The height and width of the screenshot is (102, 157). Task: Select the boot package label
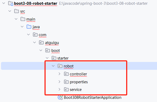click(56, 51)
